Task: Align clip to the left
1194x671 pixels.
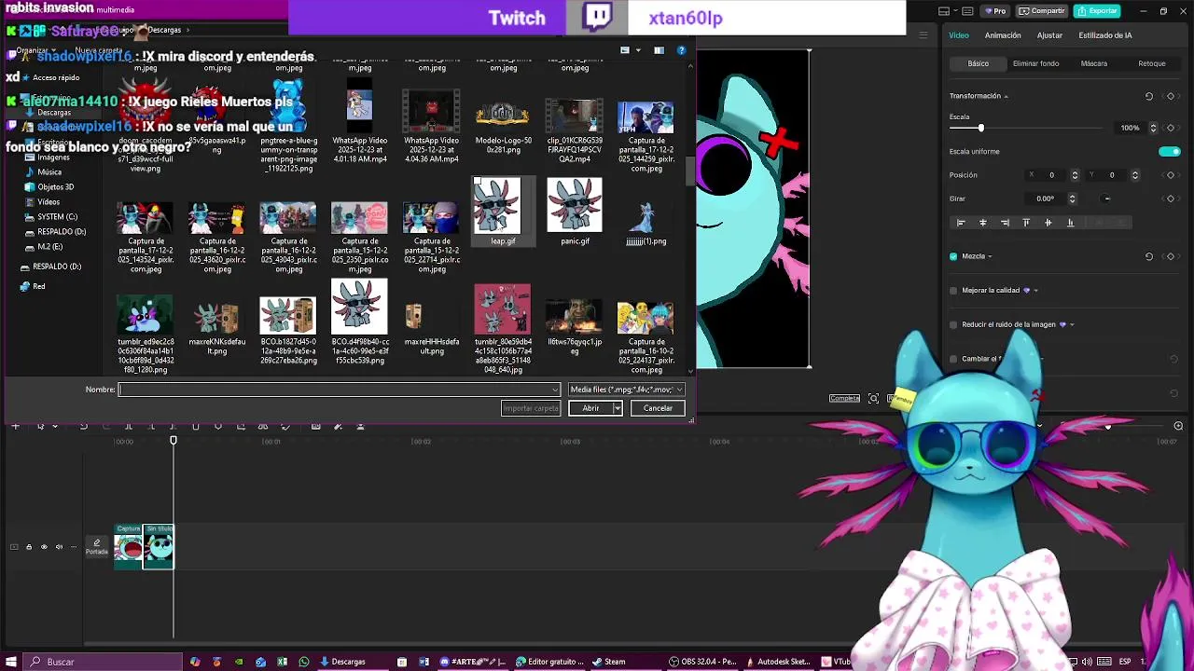Action: [x=961, y=223]
